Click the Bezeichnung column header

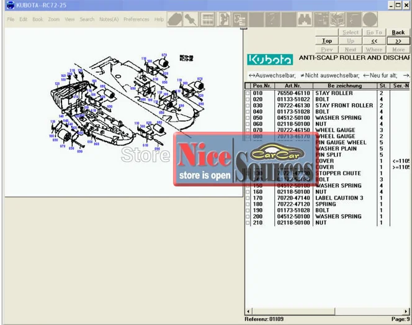(344, 86)
